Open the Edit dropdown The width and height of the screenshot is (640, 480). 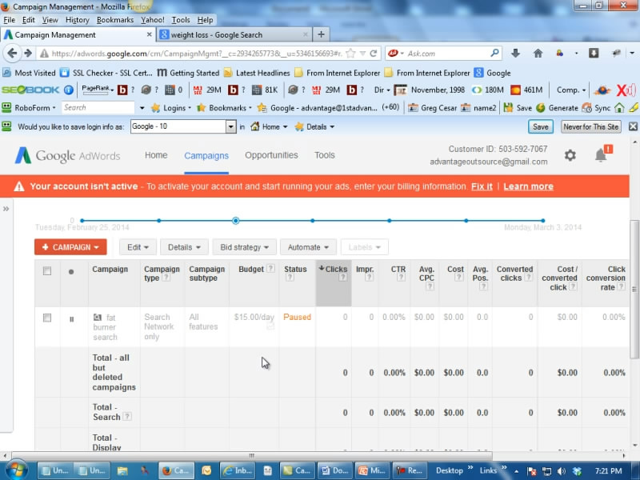[x=138, y=247]
